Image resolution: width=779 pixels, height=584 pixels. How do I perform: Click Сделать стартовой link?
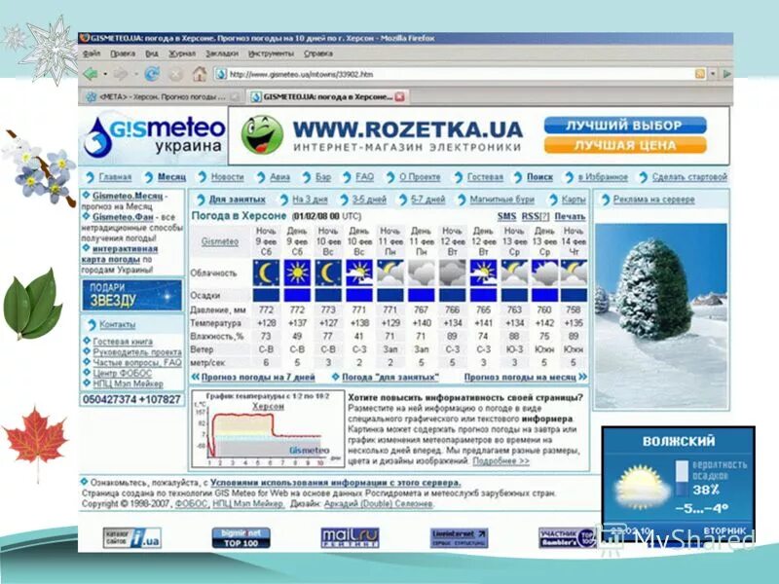(689, 177)
